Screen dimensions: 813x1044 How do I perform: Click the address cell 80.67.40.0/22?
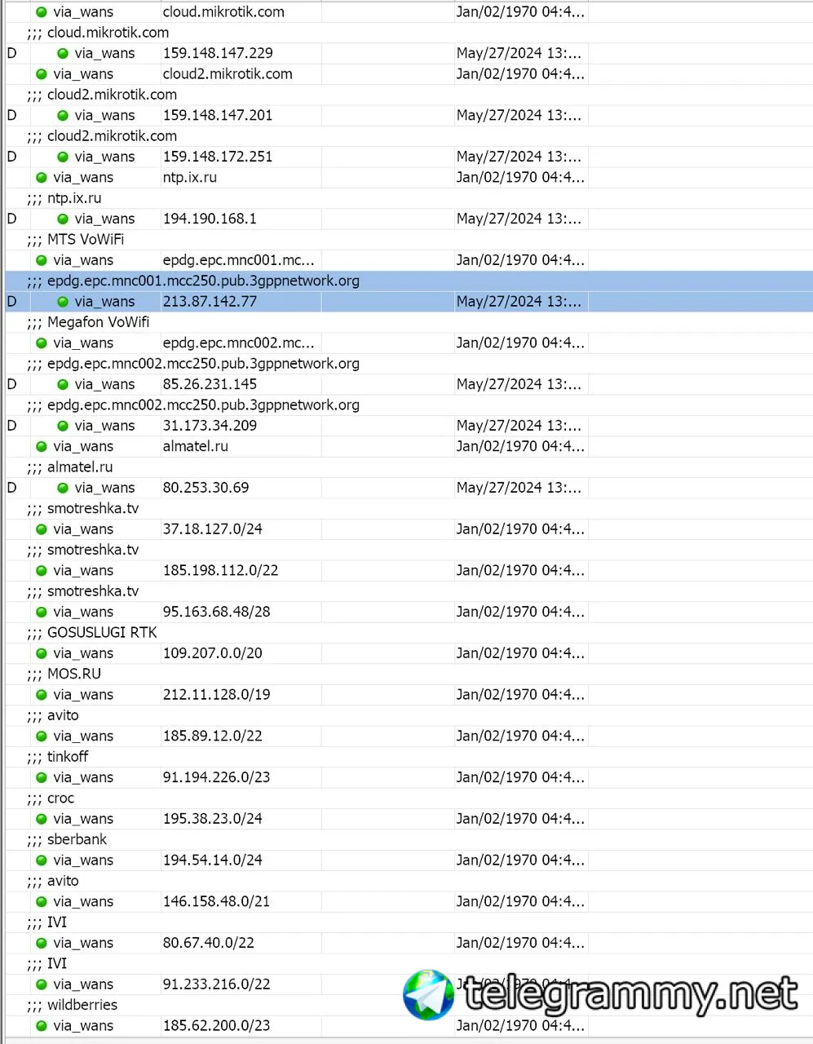(x=208, y=943)
